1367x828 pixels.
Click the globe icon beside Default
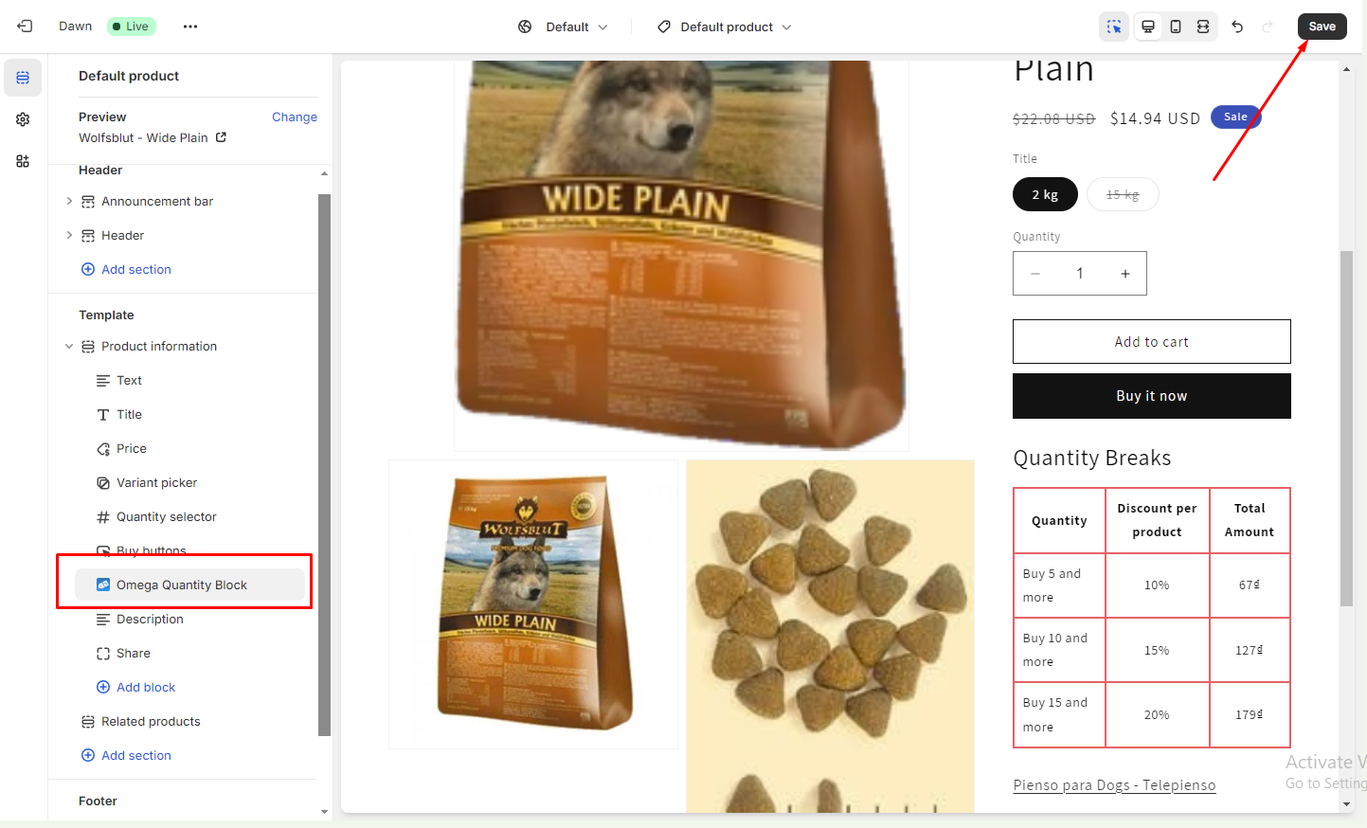click(525, 27)
